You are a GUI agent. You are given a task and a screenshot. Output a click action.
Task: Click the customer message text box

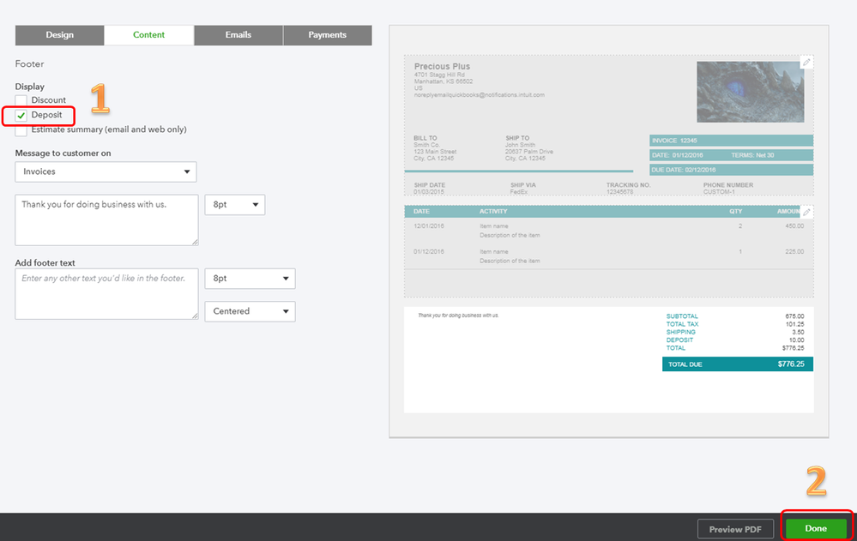[x=106, y=220]
